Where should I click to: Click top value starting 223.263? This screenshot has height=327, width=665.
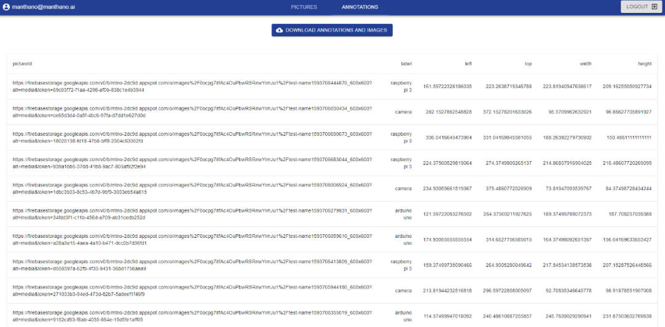click(x=509, y=87)
